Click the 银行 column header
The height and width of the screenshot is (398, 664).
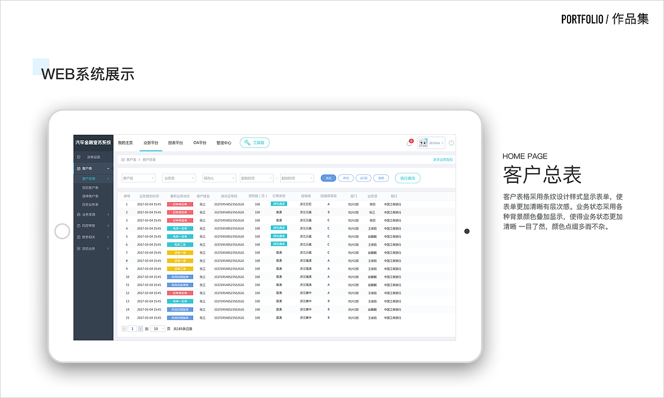click(394, 196)
